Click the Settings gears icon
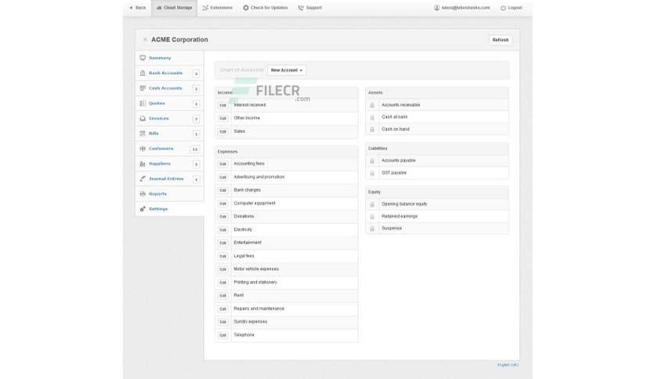The width and height of the screenshot is (655, 379). pyautogui.click(x=143, y=209)
